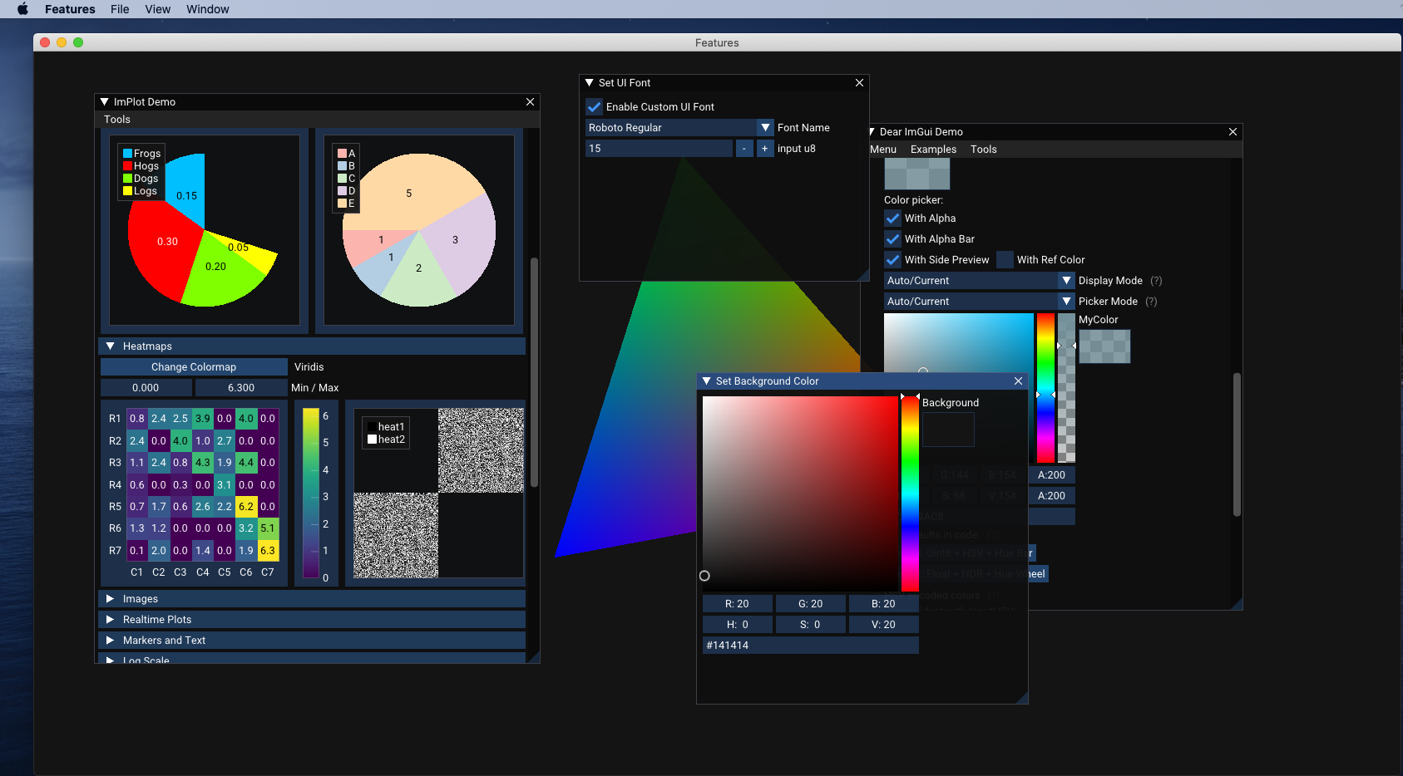
Task: Toggle legend item E in second pie chart
Action: [x=342, y=204]
